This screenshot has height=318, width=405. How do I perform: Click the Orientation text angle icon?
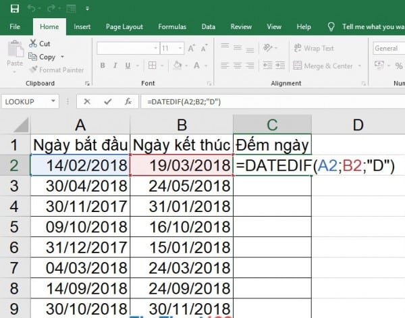(x=268, y=48)
